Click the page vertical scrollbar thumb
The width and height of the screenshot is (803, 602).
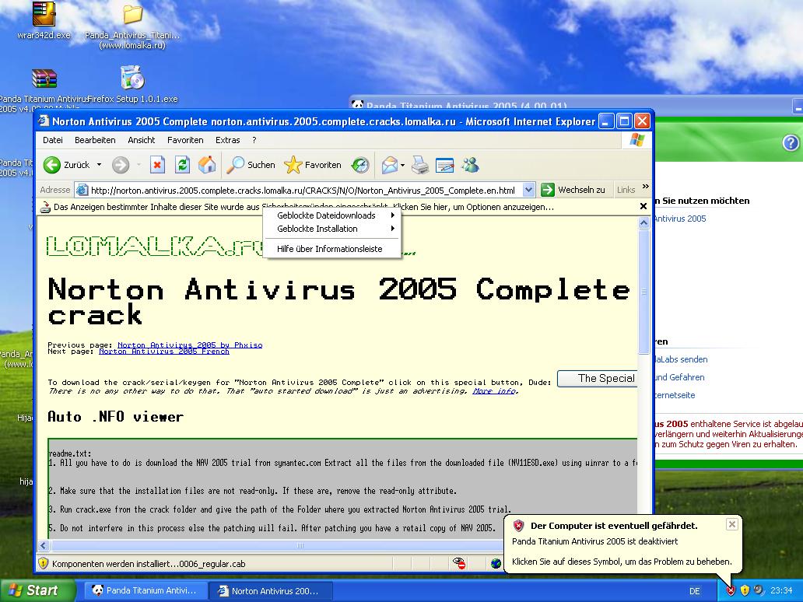point(643,292)
